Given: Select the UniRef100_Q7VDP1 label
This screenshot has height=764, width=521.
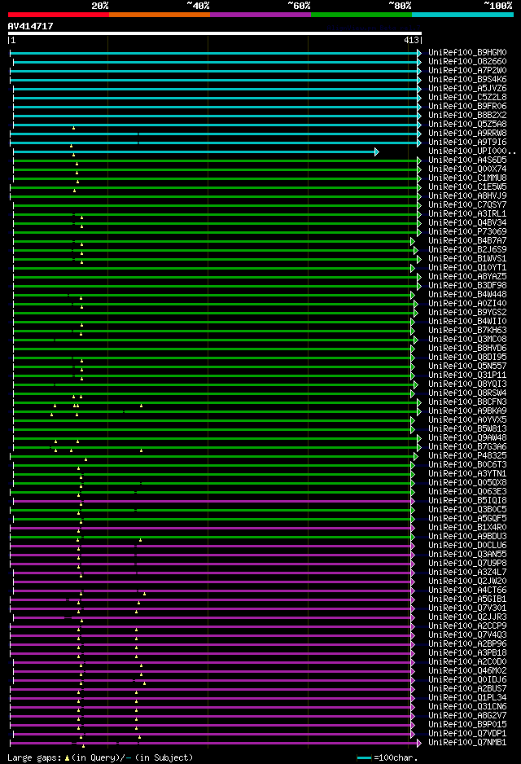Looking at the screenshot, I should (467, 734).
